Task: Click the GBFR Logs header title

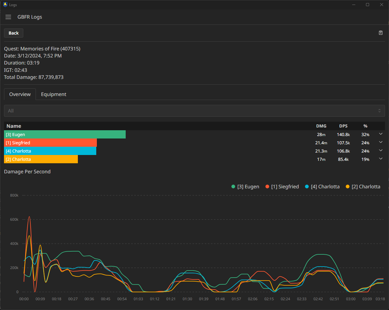Action: pyautogui.click(x=30, y=17)
